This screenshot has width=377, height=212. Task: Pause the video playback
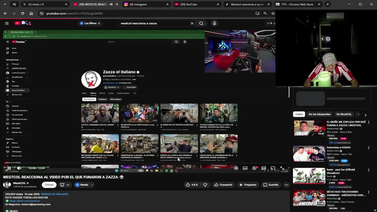click(x=9, y=168)
